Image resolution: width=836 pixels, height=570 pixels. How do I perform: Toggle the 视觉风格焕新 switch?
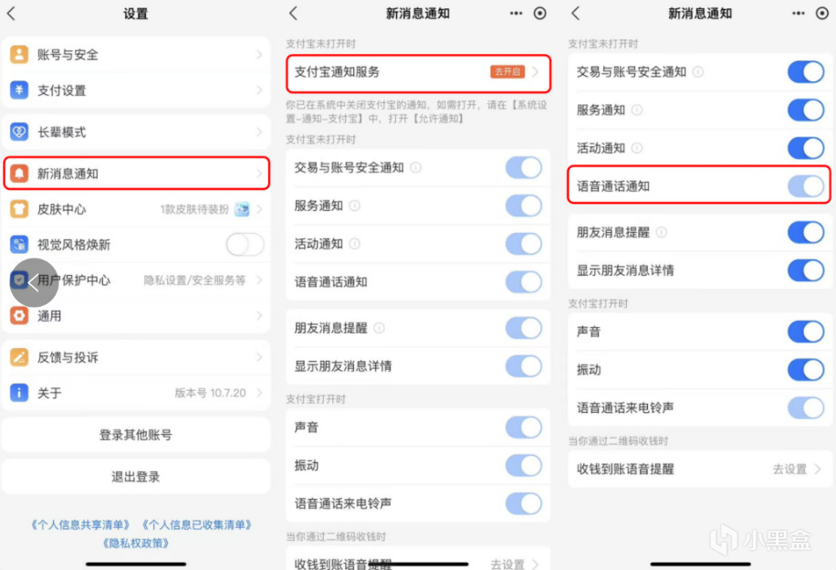coord(246,245)
